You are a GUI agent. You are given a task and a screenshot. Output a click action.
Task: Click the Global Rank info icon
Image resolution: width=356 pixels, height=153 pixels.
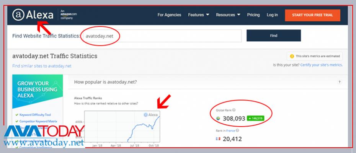pyautogui.click(x=234, y=110)
